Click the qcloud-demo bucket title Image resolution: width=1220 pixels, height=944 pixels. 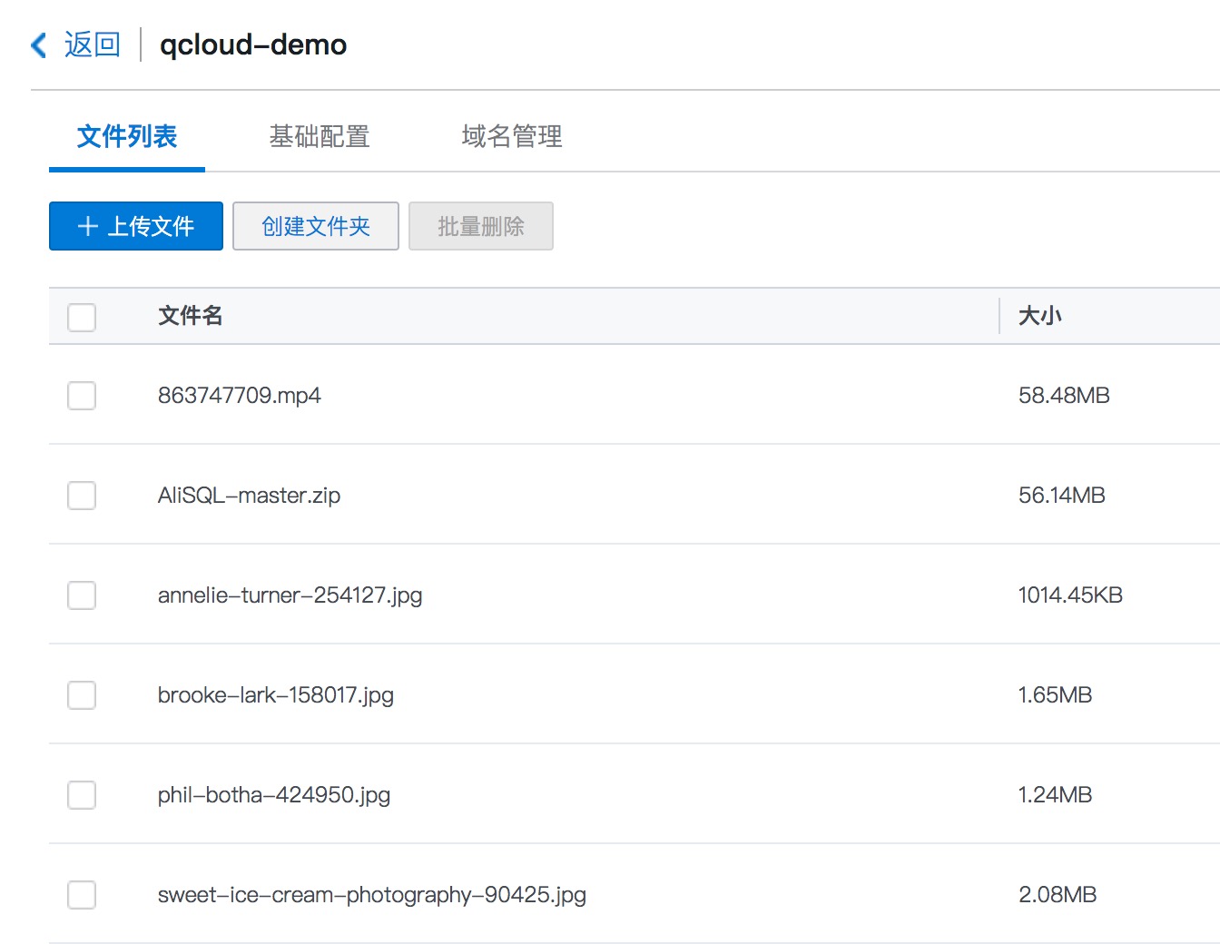pos(253,45)
